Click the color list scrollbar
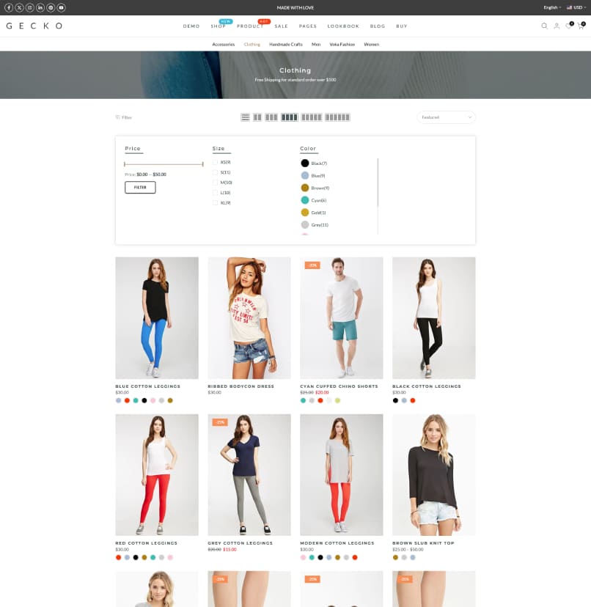Screen dimensions: 591x607 378,183
